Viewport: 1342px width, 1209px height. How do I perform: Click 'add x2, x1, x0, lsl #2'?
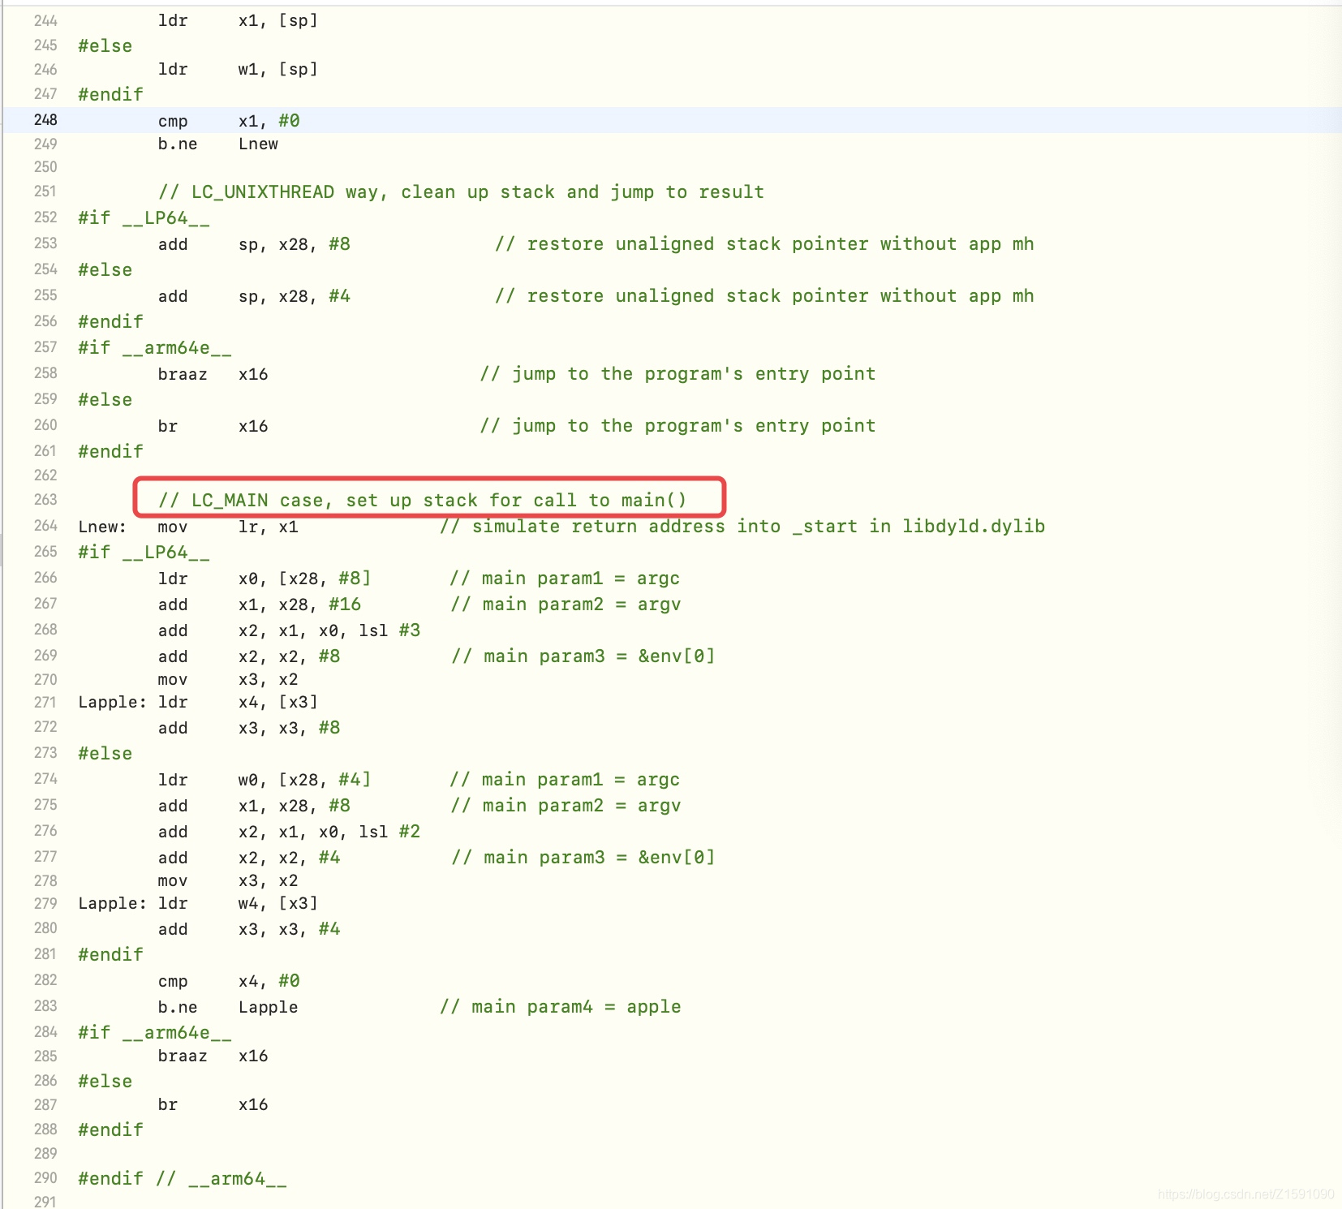289,832
